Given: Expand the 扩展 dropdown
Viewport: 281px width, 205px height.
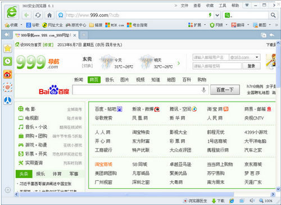Looking at the screenshot, I should tap(205, 25).
